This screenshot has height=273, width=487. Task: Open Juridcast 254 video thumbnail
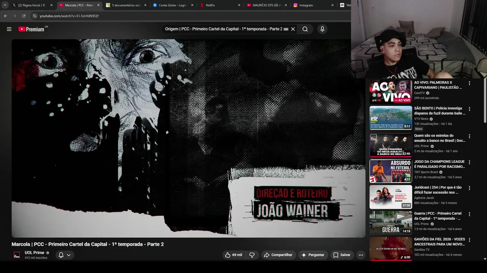click(x=391, y=197)
